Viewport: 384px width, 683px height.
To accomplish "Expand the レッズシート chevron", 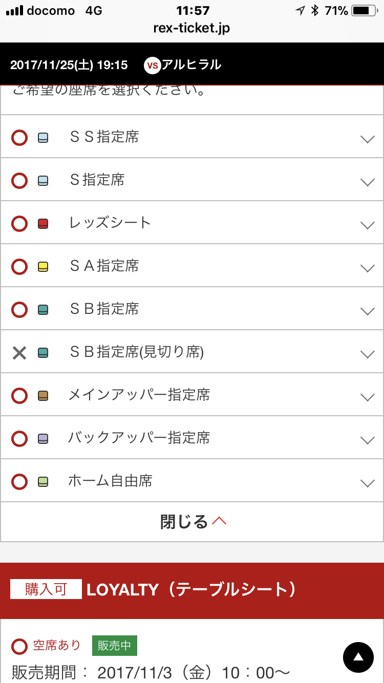I will (368, 225).
